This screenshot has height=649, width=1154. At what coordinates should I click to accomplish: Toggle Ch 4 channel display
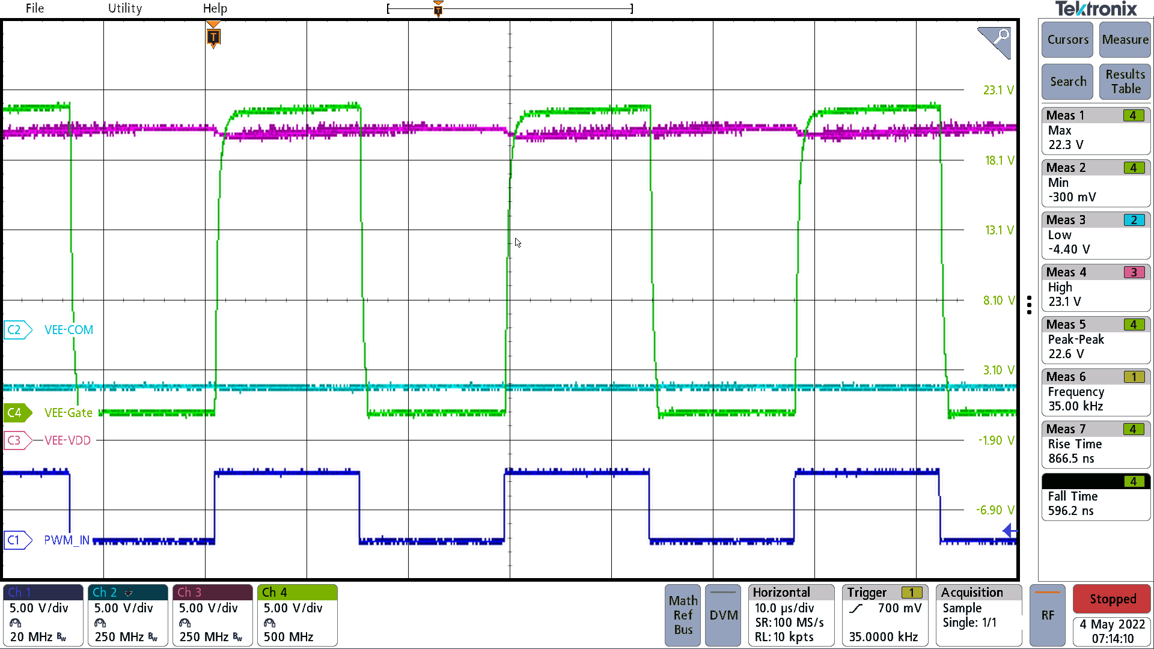coord(296,614)
